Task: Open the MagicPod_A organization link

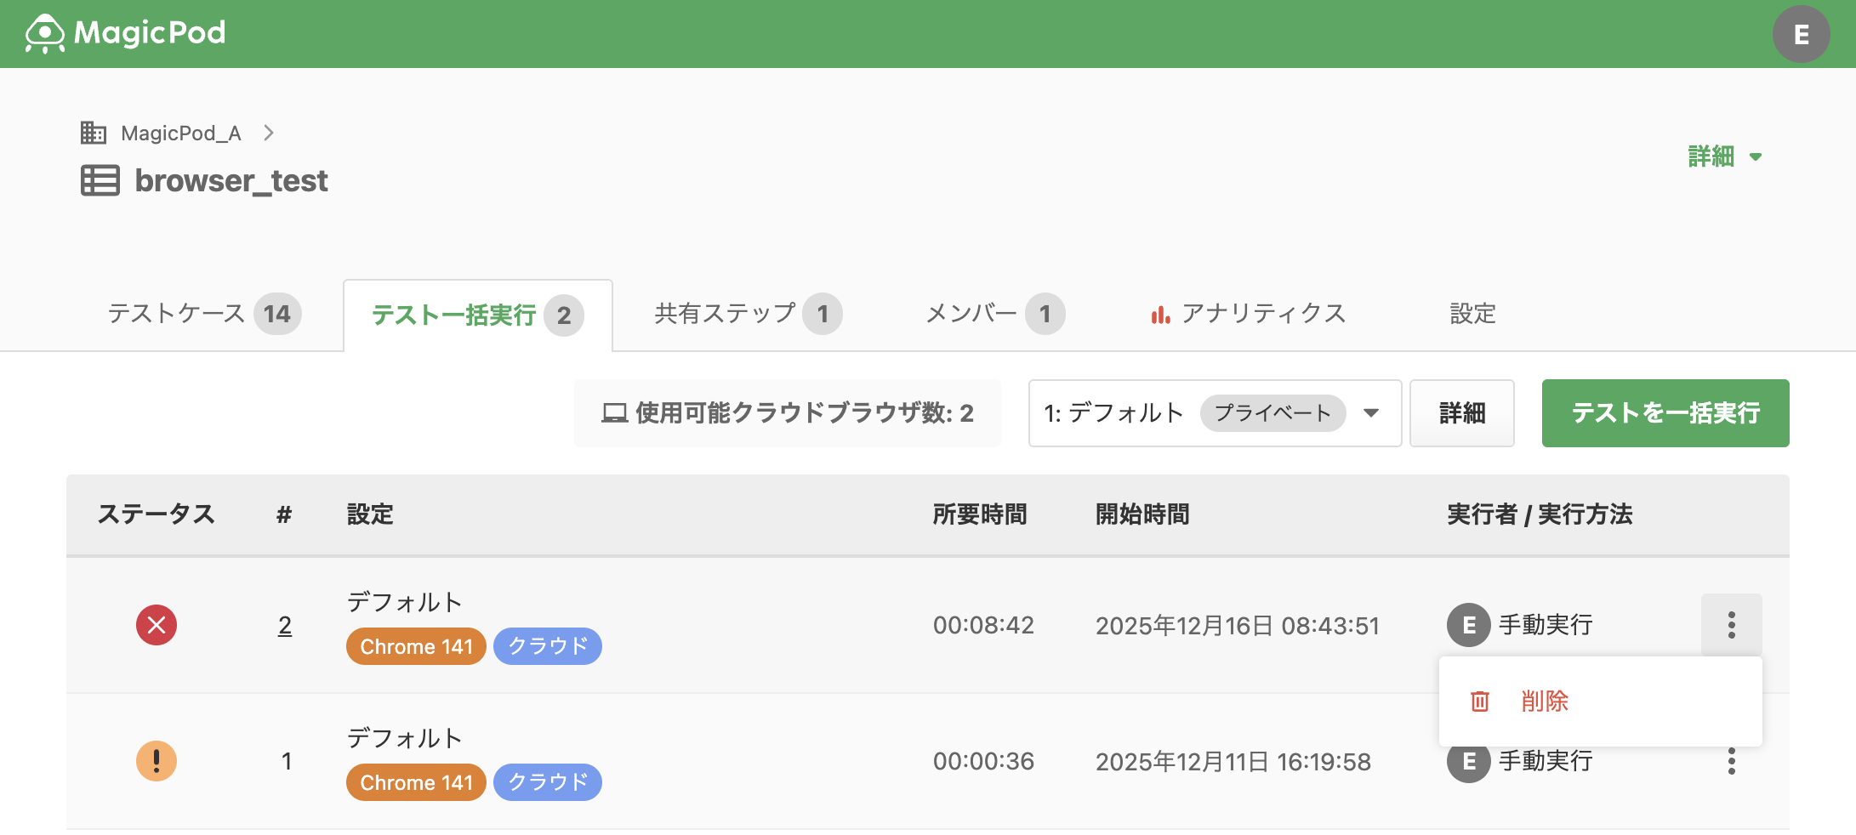Action: pos(181,133)
